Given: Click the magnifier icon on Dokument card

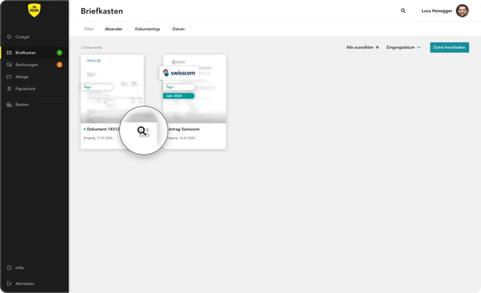Looking at the screenshot, I should 141,131.
